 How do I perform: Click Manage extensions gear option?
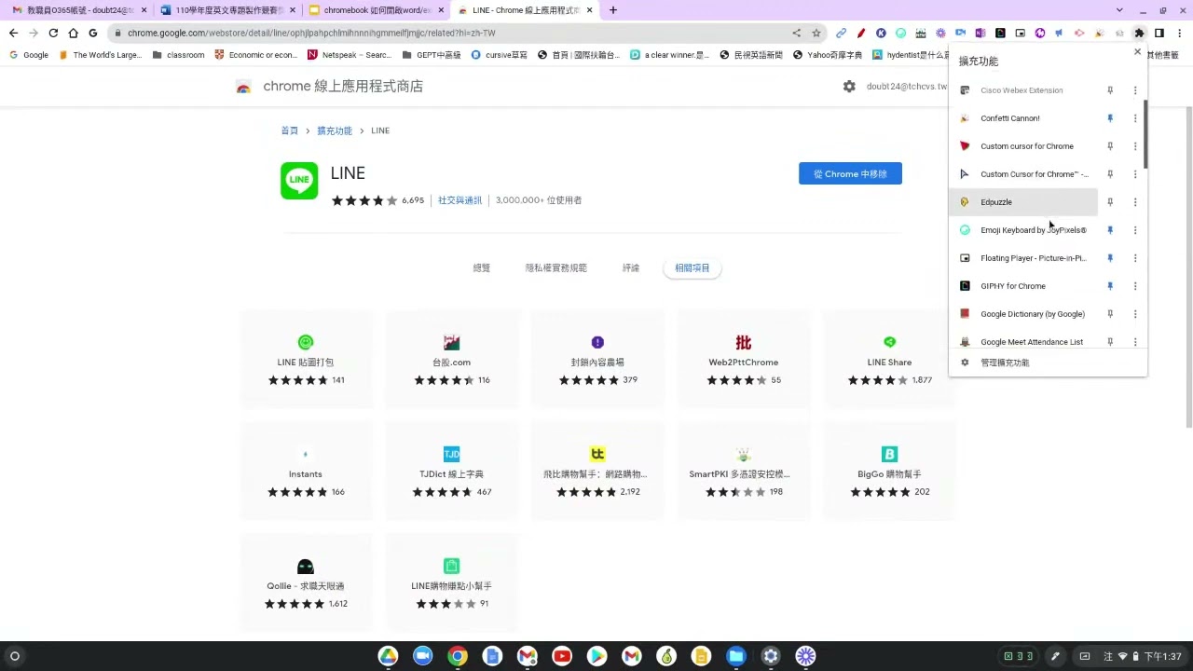[1048, 363]
